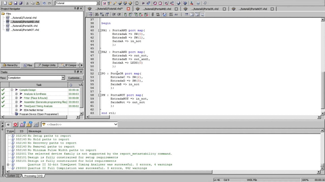
Task: Click Program Device (Open Programmer) task
Action: 39,114
